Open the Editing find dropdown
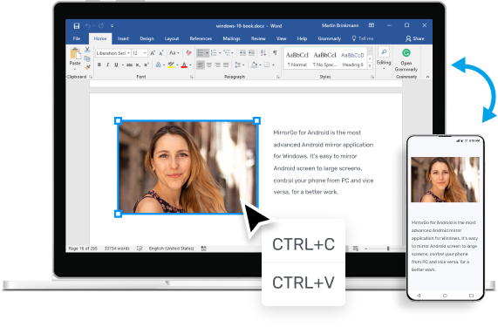The height and width of the screenshot is (327, 498). click(x=384, y=59)
